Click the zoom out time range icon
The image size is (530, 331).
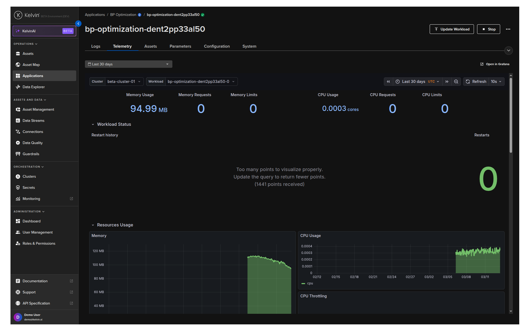pyautogui.click(x=456, y=82)
